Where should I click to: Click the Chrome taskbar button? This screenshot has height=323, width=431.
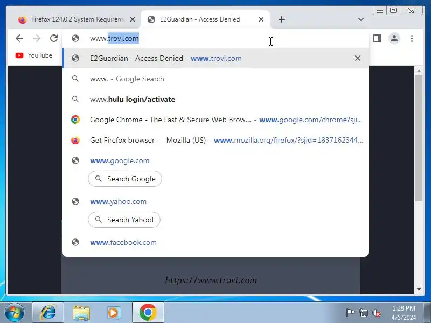click(148, 312)
